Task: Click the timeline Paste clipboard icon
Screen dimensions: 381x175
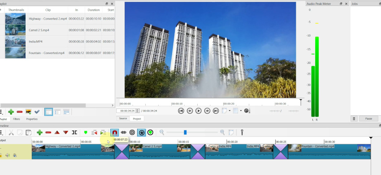Action: tap(29, 133)
